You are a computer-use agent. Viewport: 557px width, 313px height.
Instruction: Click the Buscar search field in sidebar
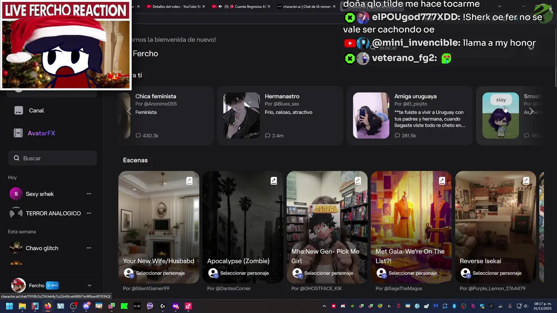point(52,158)
